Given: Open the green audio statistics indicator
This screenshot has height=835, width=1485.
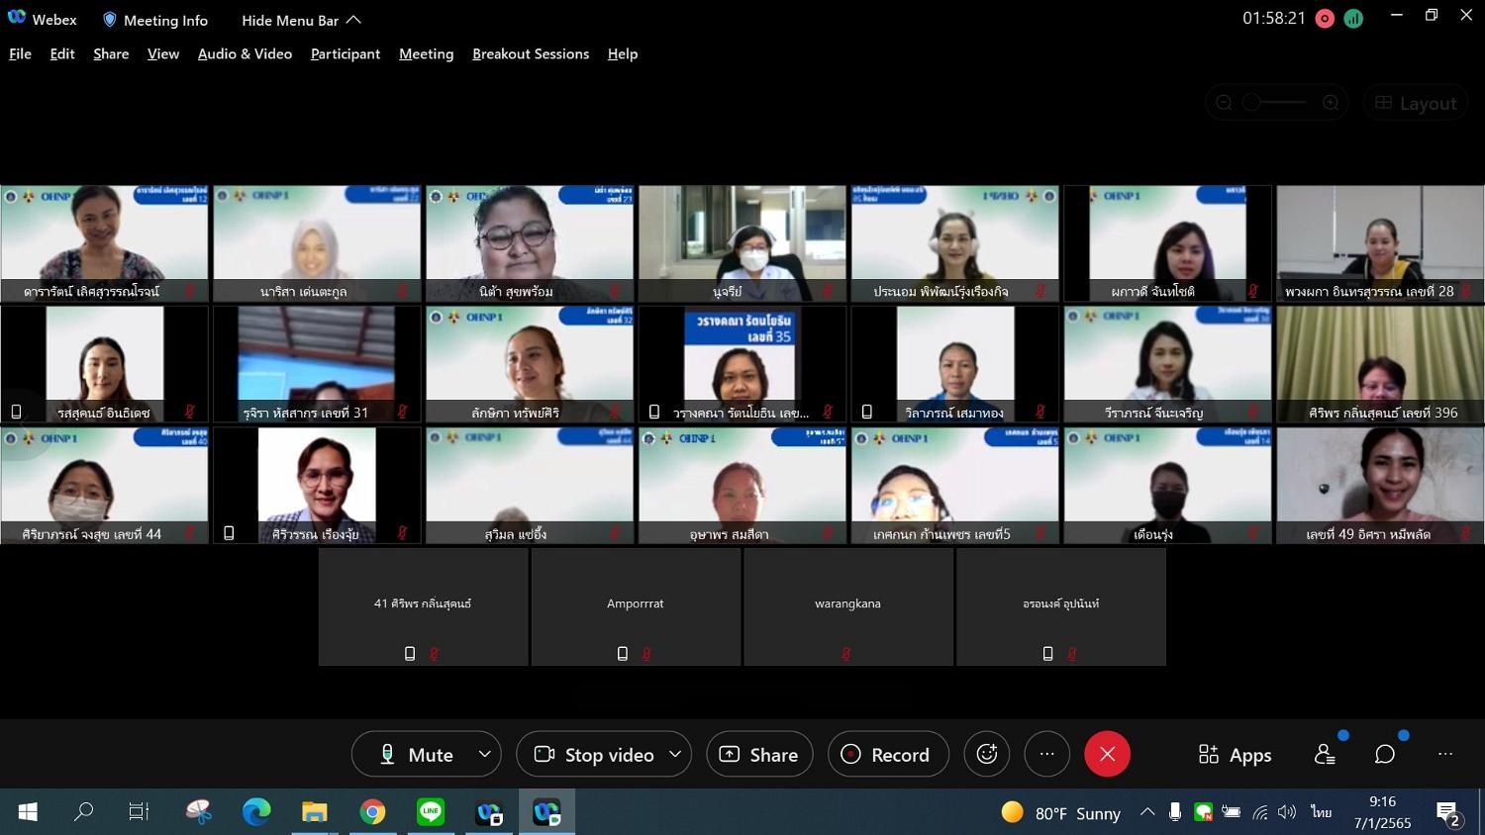Looking at the screenshot, I should pyautogui.click(x=1353, y=19).
